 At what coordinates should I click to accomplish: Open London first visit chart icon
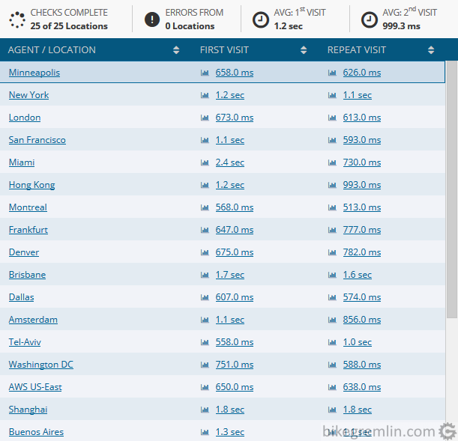point(205,118)
